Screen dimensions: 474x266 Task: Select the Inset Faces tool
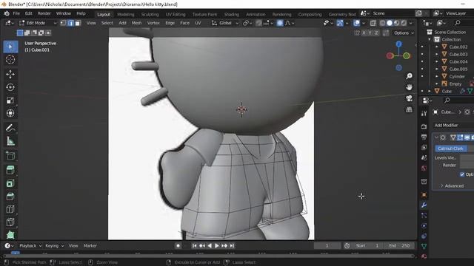[10, 183]
